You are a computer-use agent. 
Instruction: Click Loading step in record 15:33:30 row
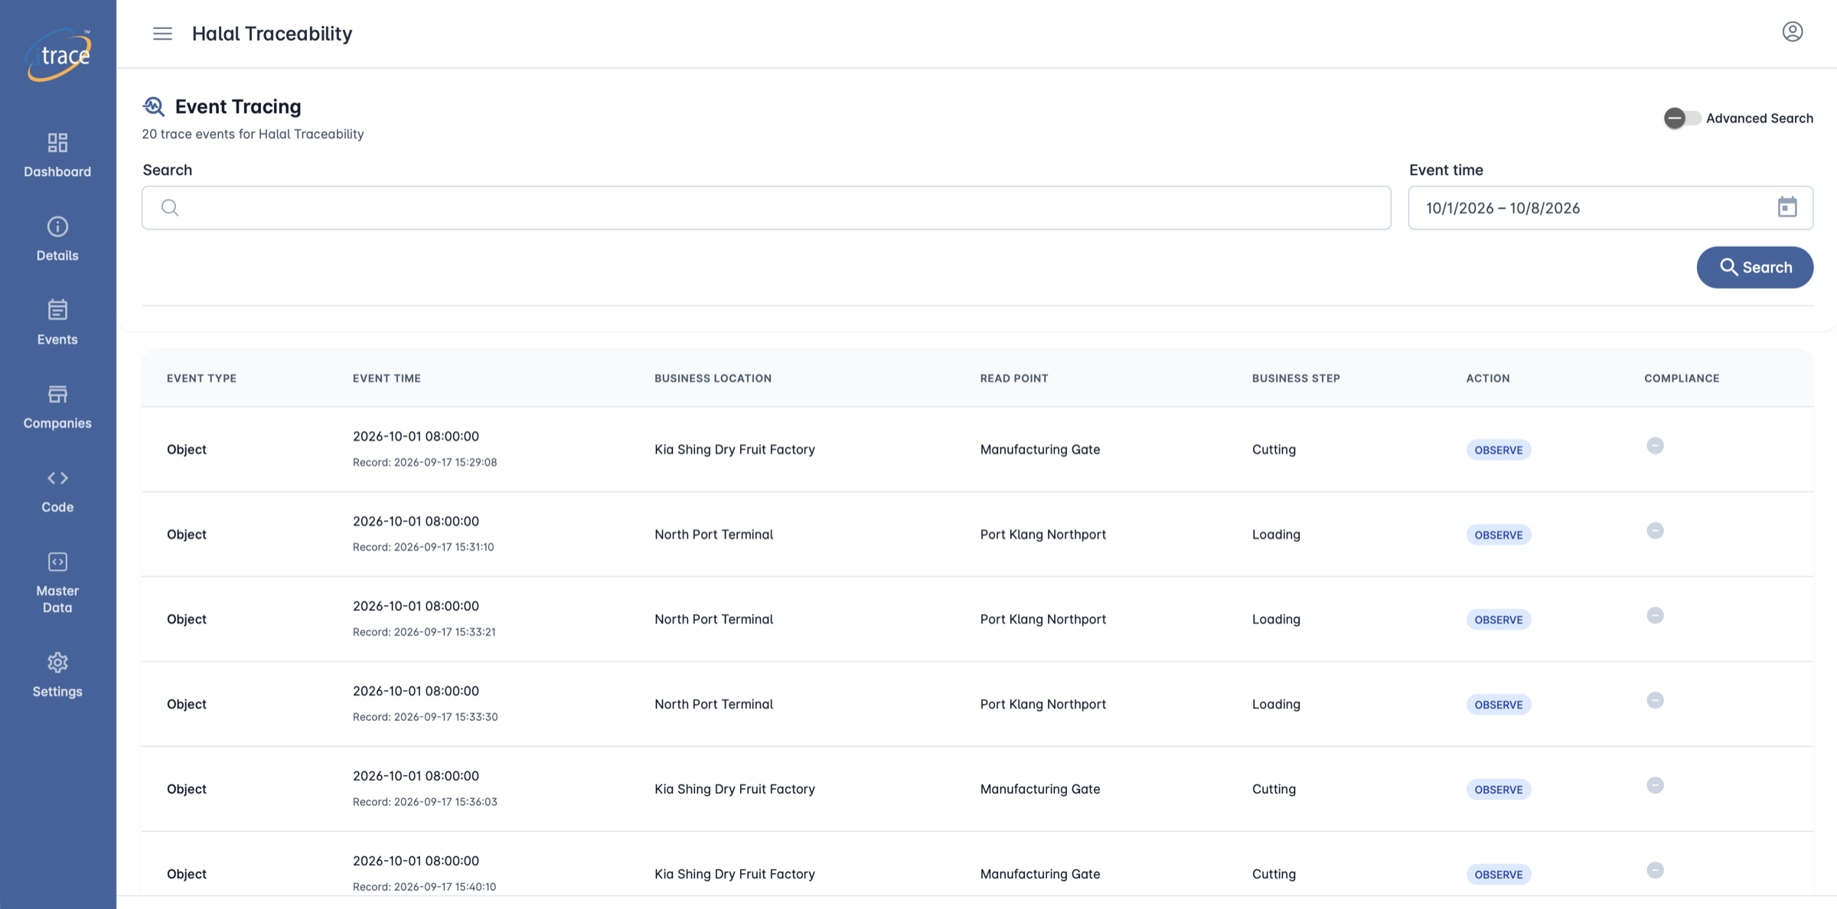click(1276, 704)
